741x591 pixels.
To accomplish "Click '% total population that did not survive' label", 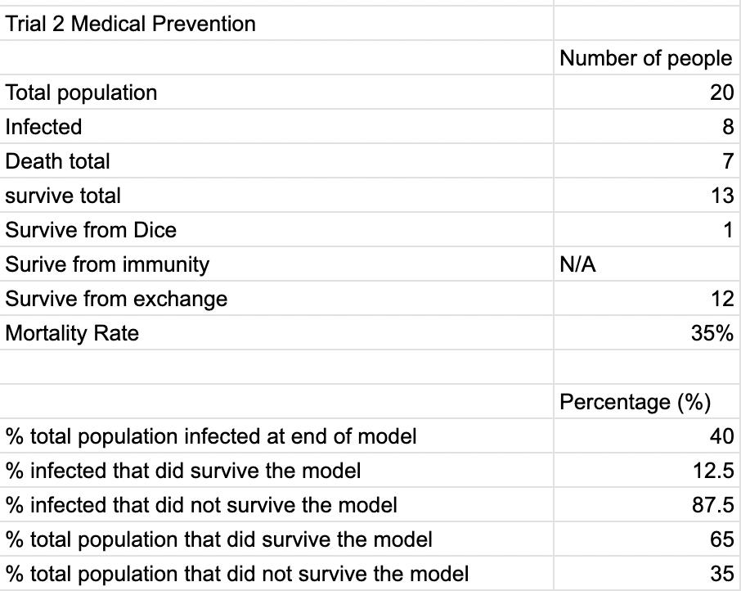I will 237,574.
